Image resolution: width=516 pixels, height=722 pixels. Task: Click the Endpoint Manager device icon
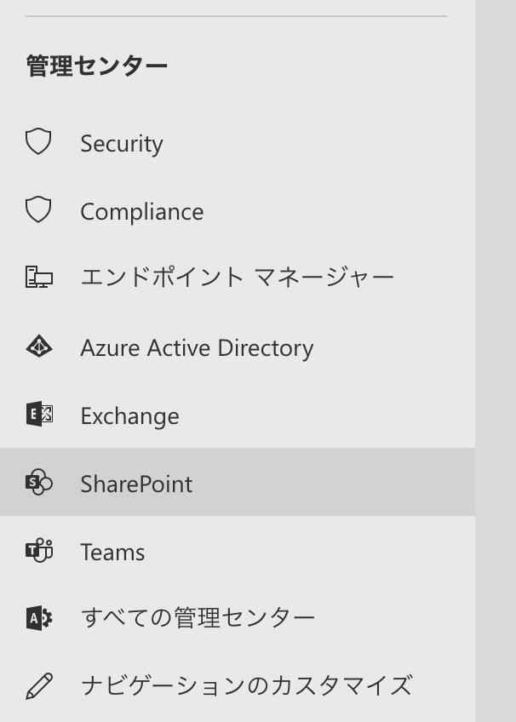click(x=38, y=278)
